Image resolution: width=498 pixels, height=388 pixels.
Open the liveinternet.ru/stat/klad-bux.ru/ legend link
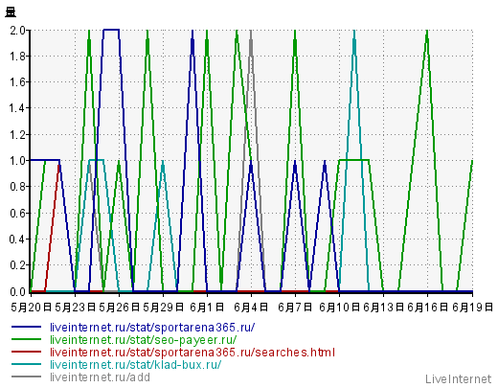point(135,365)
